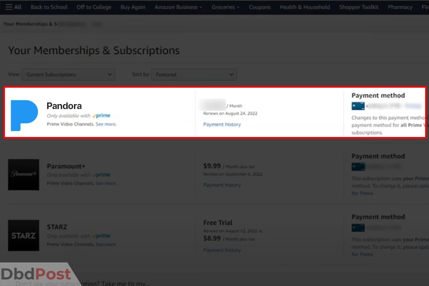429x286 pixels.
Task: Open Payment history for Pandora
Action: click(x=222, y=124)
